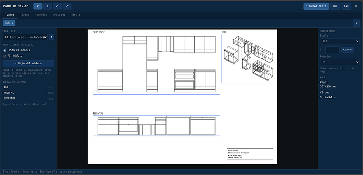Export the sheet as SVG
The width and height of the screenshot is (363, 175).
pyautogui.click(x=346, y=6)
